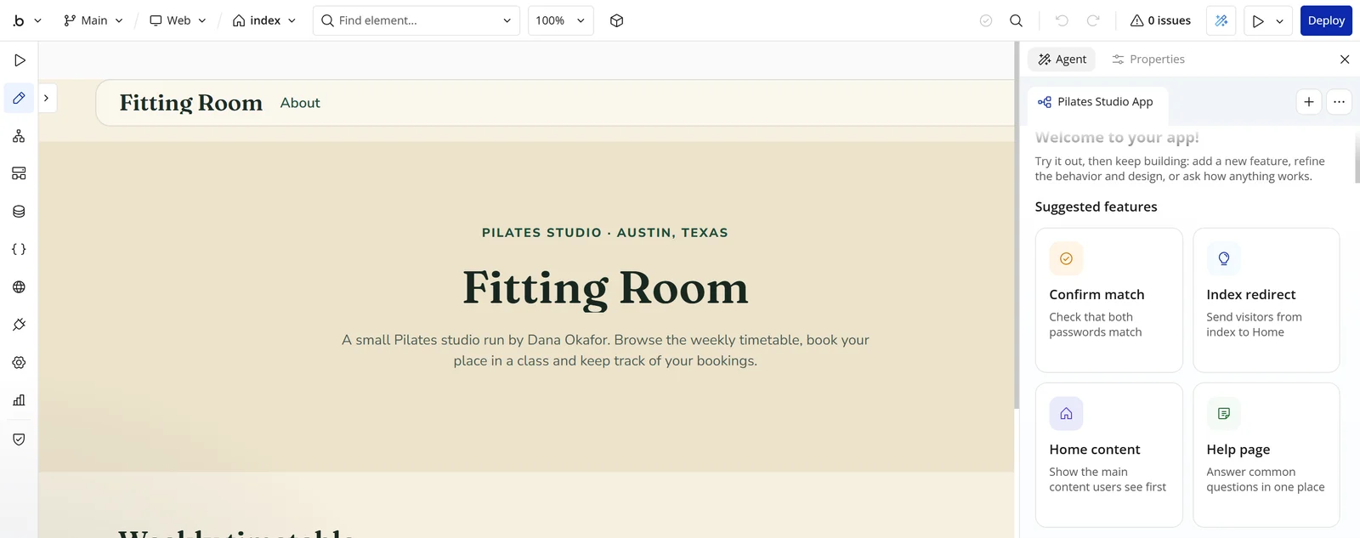Choose the Help page suggestion card
The width and height of the screenshot is (1360, 538).
point(1266,455)
